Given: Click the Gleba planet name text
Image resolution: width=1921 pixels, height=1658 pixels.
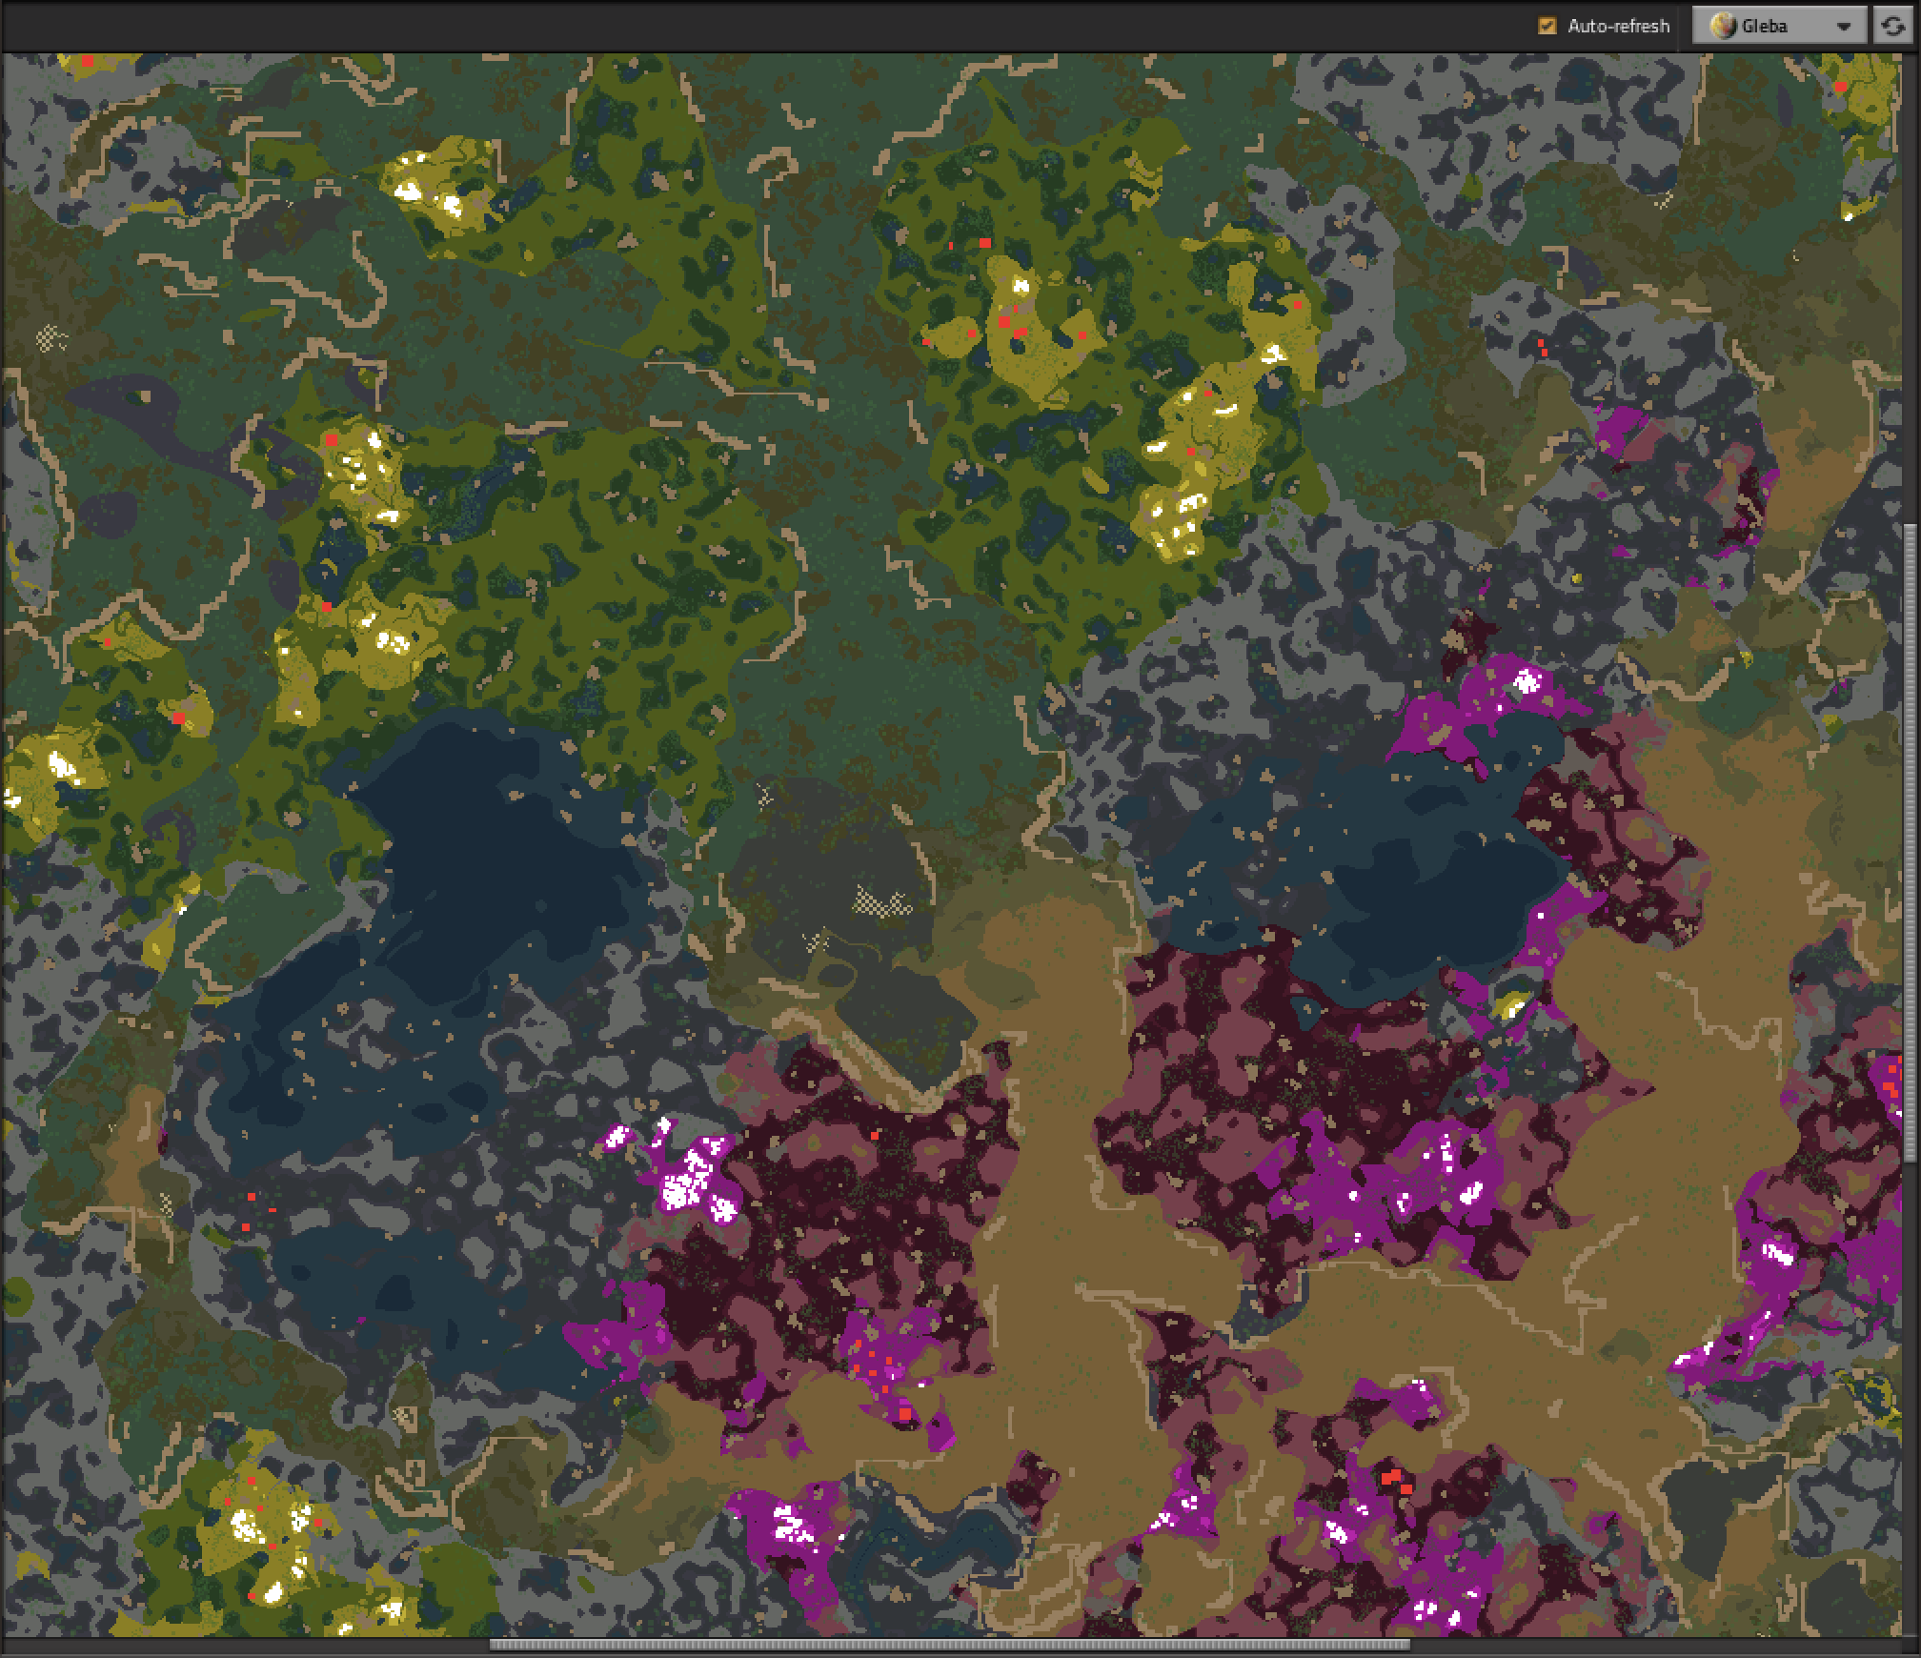Looking at the screenshot, I should tap(1764, 26).
